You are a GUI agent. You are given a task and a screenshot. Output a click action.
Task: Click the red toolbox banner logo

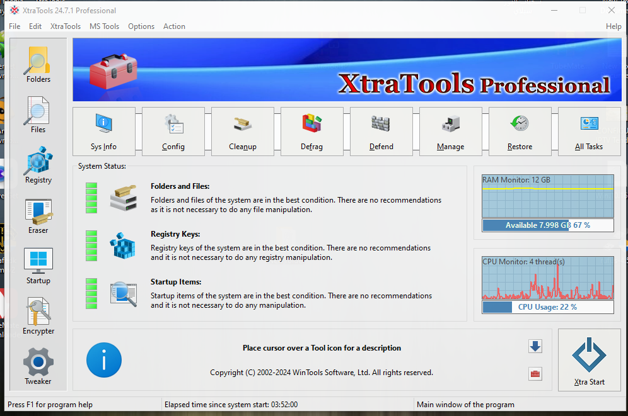tap(113, 70)
